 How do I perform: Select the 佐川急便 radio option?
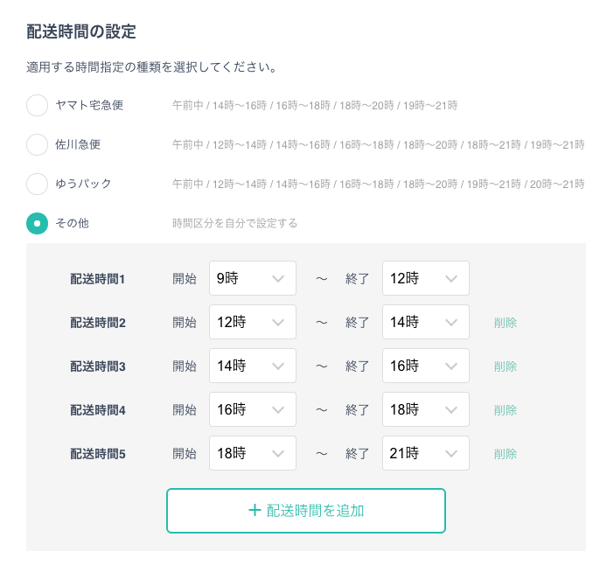pyautogui.click(x=37, y=144)
